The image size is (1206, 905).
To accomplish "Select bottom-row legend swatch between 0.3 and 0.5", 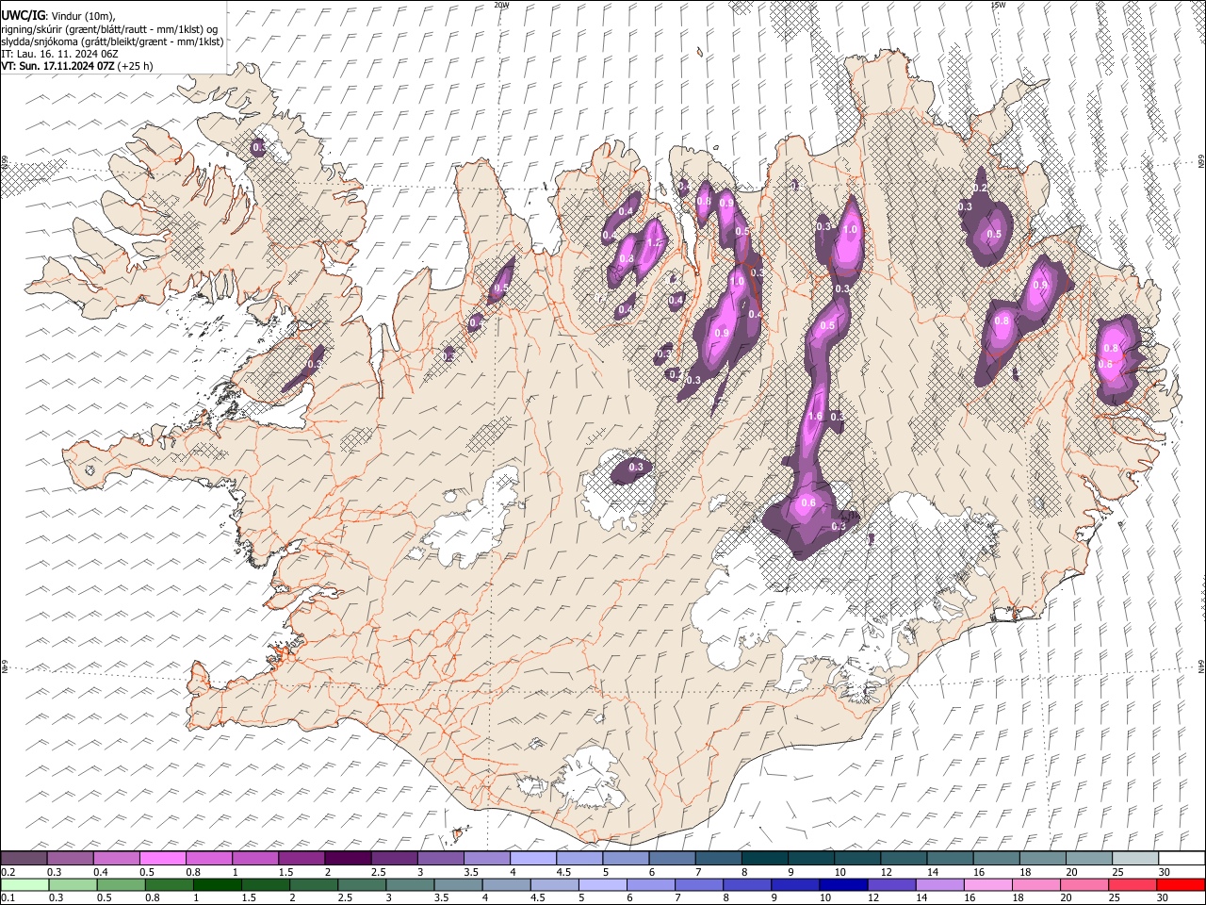I will coord(73,884).
